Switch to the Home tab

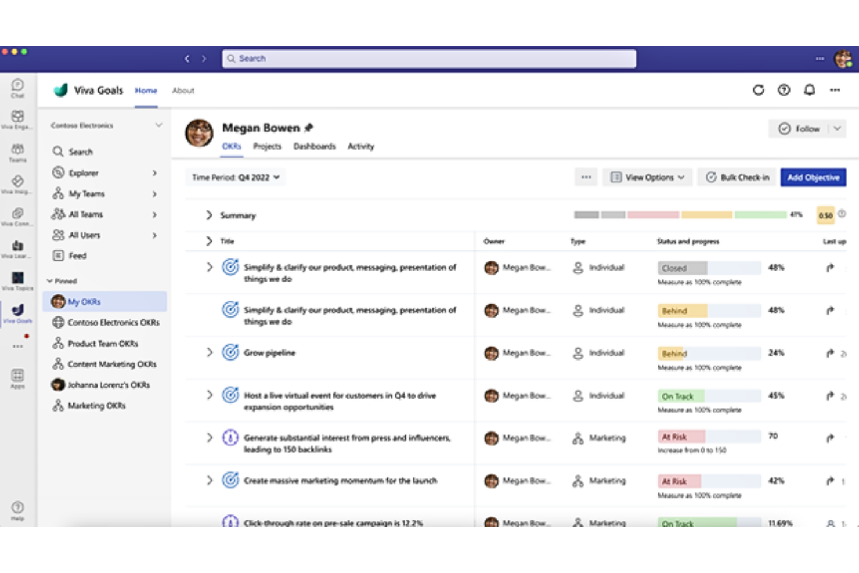(146, 91)
